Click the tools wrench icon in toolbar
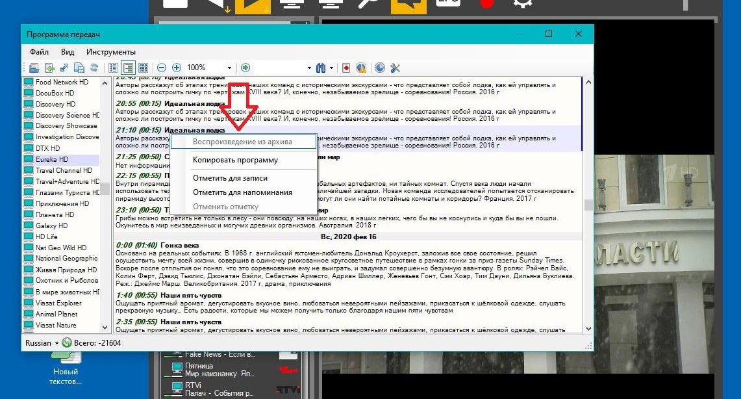This screenshot has width=741, height=399. coord(395,68)
